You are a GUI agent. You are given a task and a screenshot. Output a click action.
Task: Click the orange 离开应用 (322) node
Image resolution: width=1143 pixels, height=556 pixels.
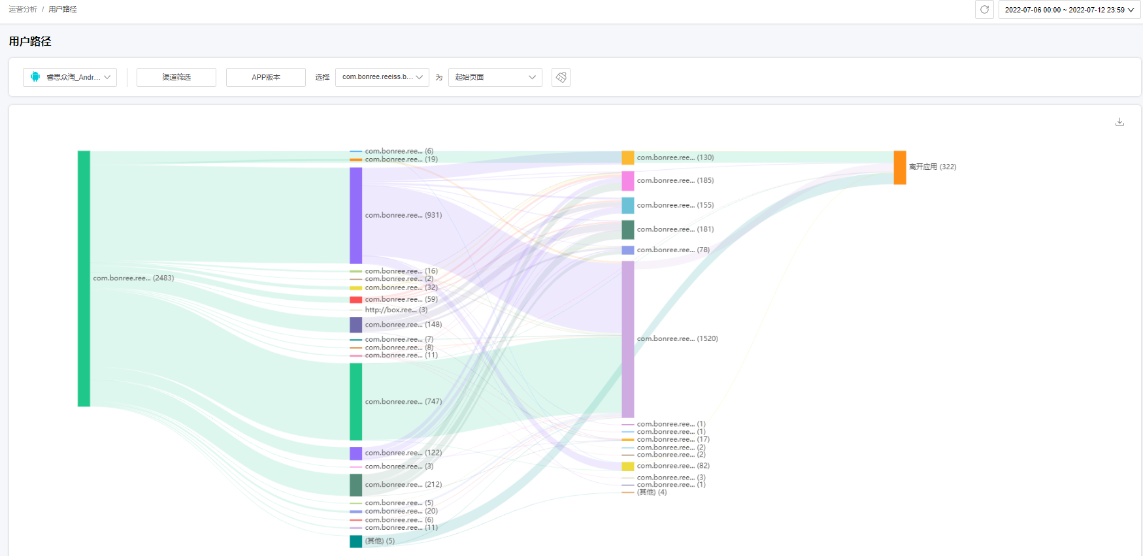pyautogui.click(x=900, y=167)
